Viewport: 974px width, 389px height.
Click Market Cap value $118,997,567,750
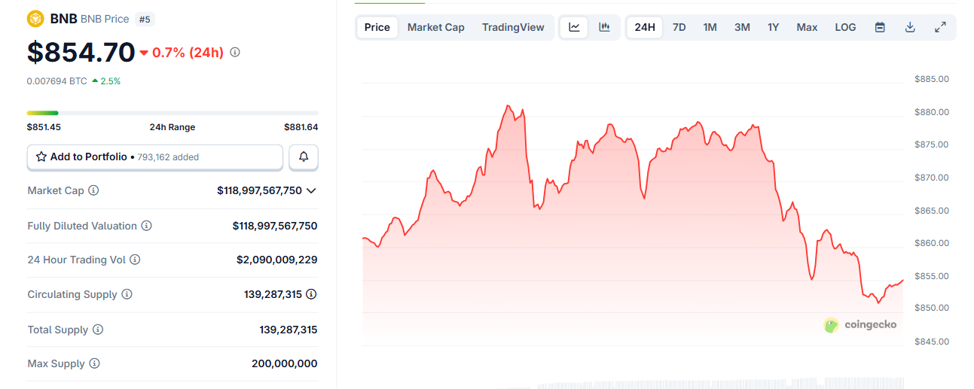tap(259, 191)
